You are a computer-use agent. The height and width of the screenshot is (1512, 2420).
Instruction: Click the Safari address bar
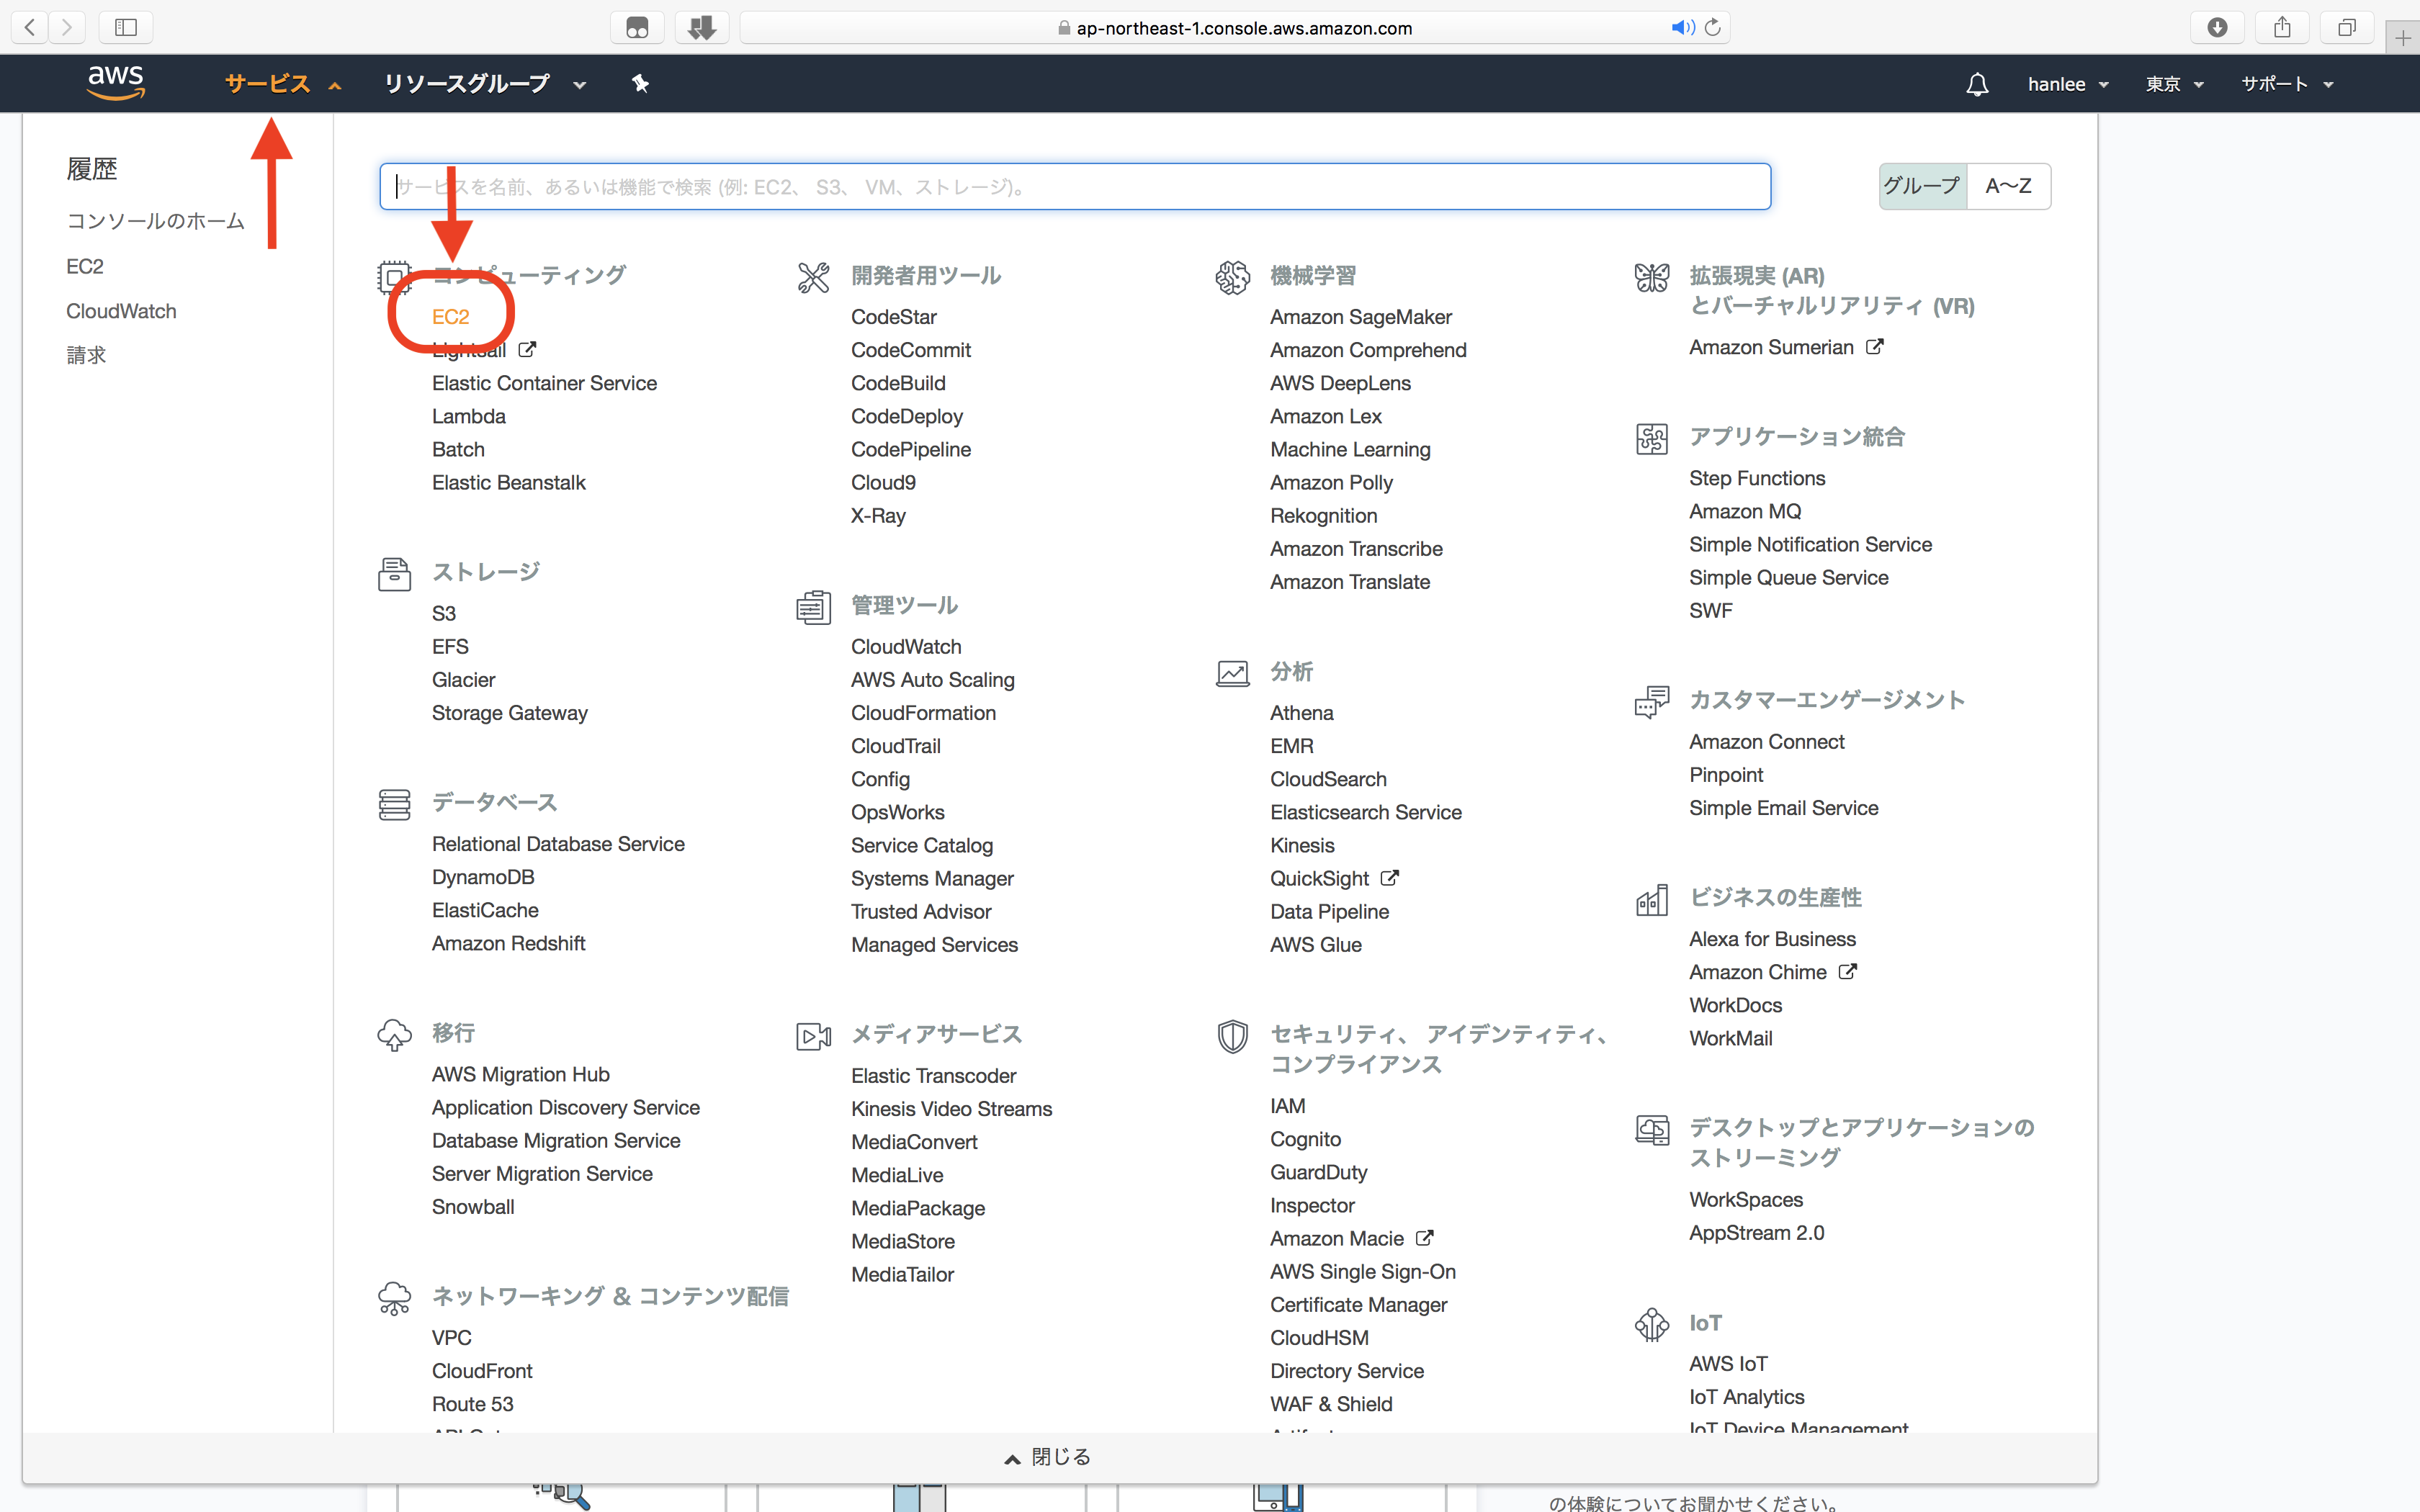point(1234,27)
